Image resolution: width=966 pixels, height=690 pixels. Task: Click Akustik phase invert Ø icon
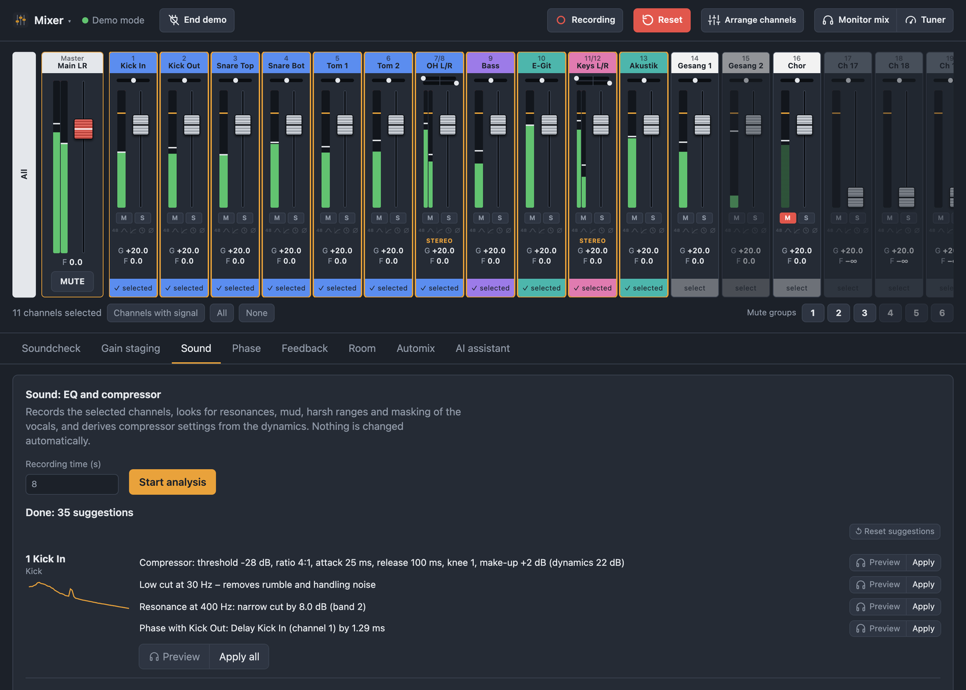662,231
